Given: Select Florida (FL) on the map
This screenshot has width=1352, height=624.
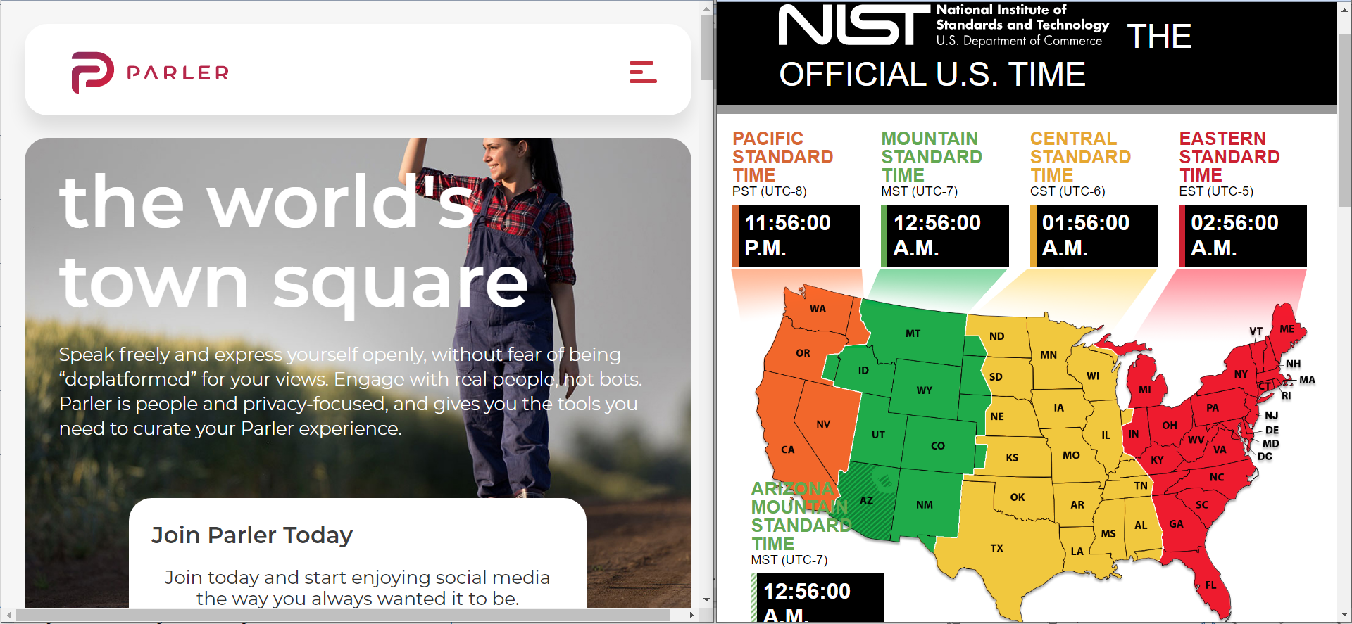Looking at the screenshot, I should (x=1210, y=585).
